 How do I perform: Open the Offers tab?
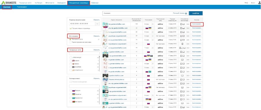94,3
